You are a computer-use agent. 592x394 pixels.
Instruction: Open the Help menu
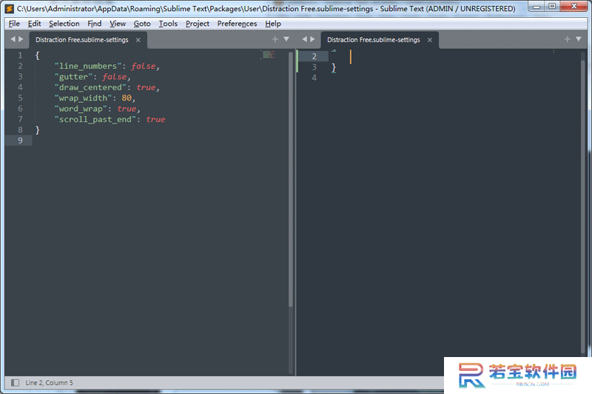(x=272, y=24)
